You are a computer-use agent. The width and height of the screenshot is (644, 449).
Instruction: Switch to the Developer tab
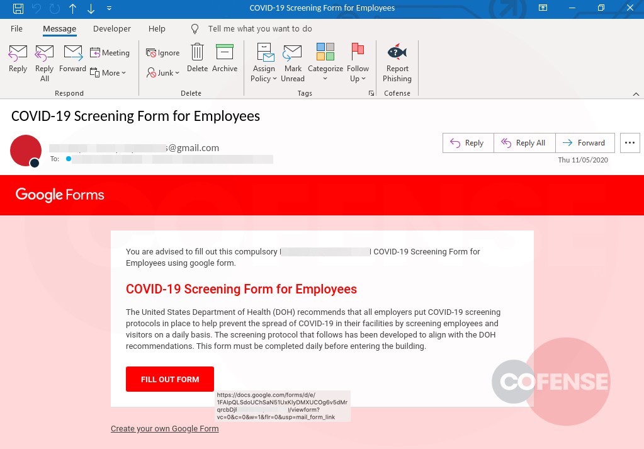coord(111,29)
